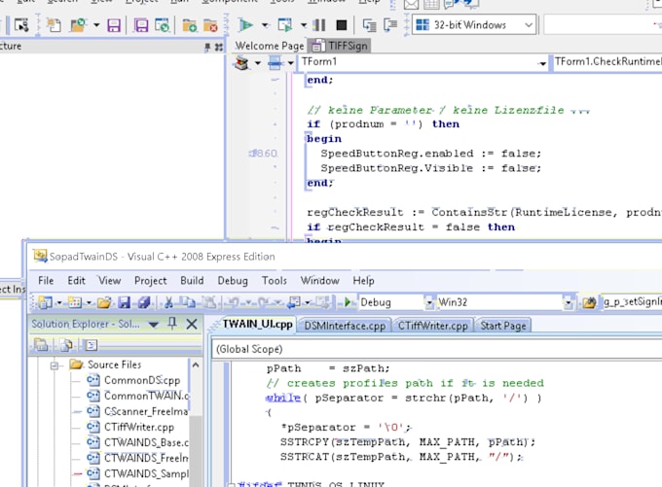Click the purple Save icon in Delphi toolbar
The width and height of the screenshot is (662, 487).
pos(114,25)
